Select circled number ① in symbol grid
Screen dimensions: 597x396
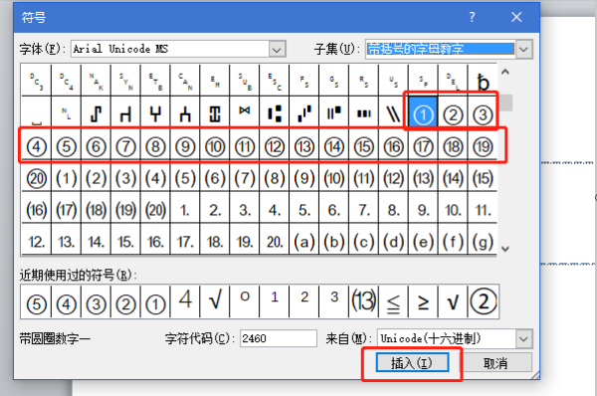[x=423, y=111]
